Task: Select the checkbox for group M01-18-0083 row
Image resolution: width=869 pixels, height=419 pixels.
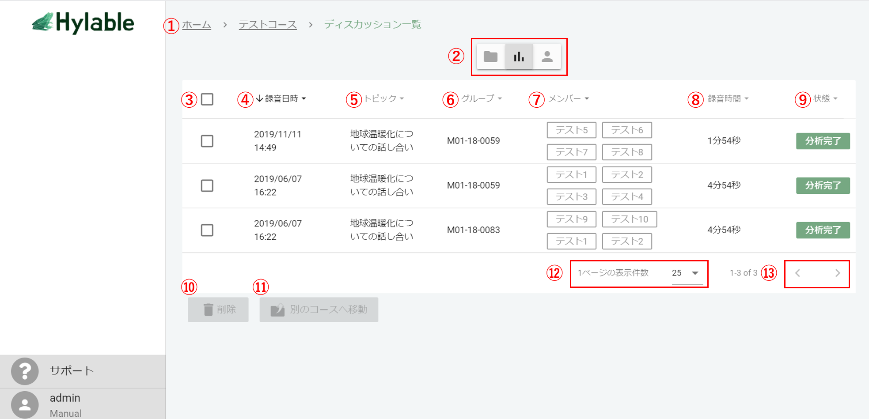Action: tap(207, 230)
